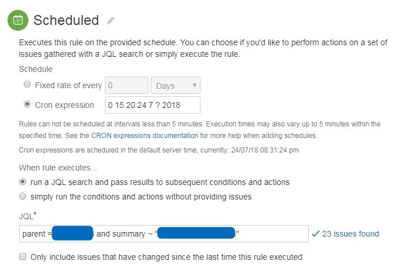This screenshot has width=401, height=272.
Task: Click the pencil edit icon beside Scheduled
Action: [111, 20]
